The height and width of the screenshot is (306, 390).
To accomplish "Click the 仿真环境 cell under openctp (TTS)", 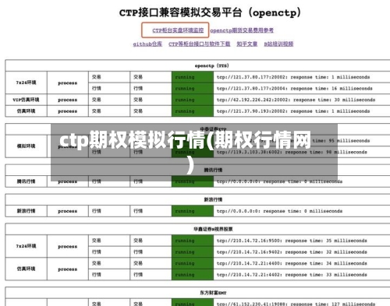I will (x=26, y=111).
